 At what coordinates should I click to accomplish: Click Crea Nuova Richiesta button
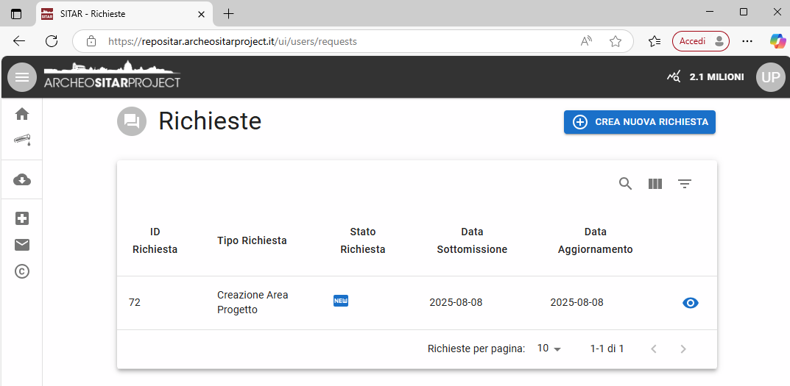pyautogui.click(x=639, y=122)
